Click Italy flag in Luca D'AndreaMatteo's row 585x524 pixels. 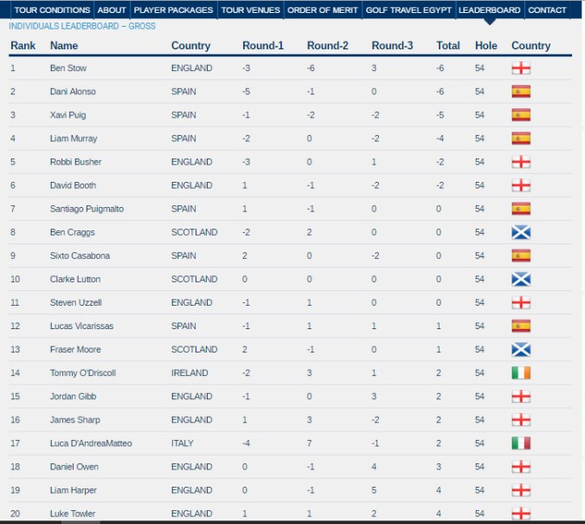coord(520,443)
